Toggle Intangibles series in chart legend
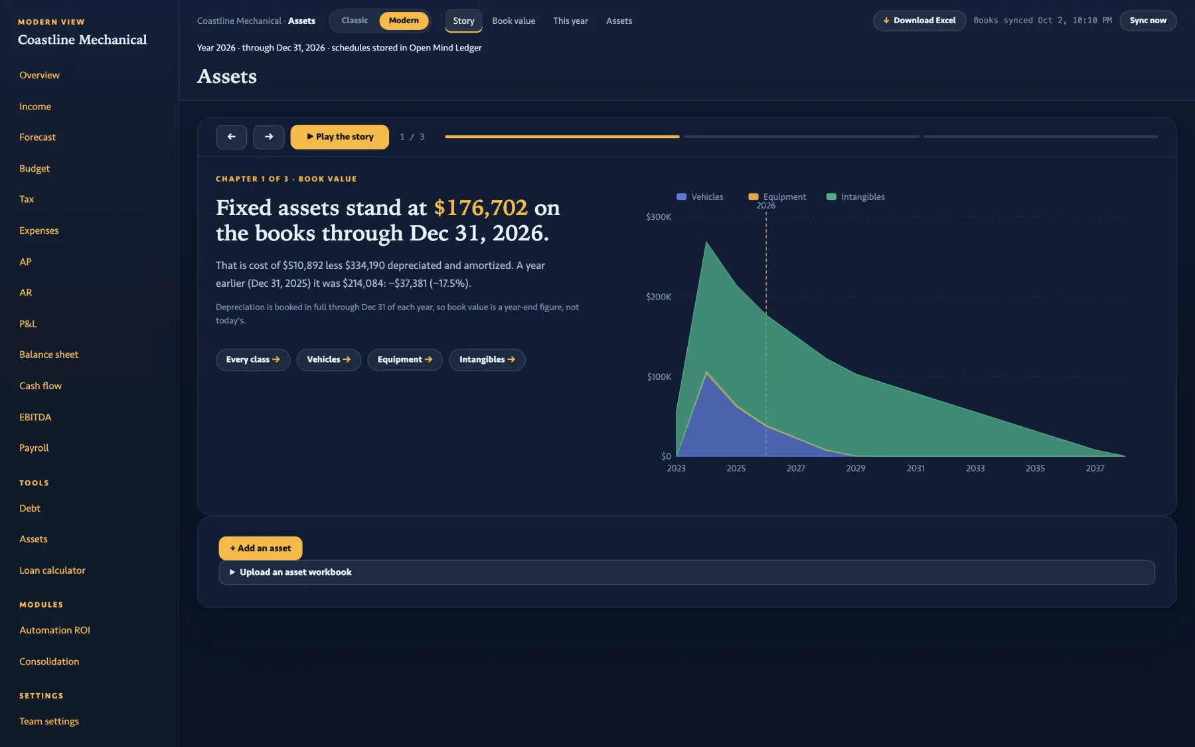The image size is (1195, 747). point(856,197)
